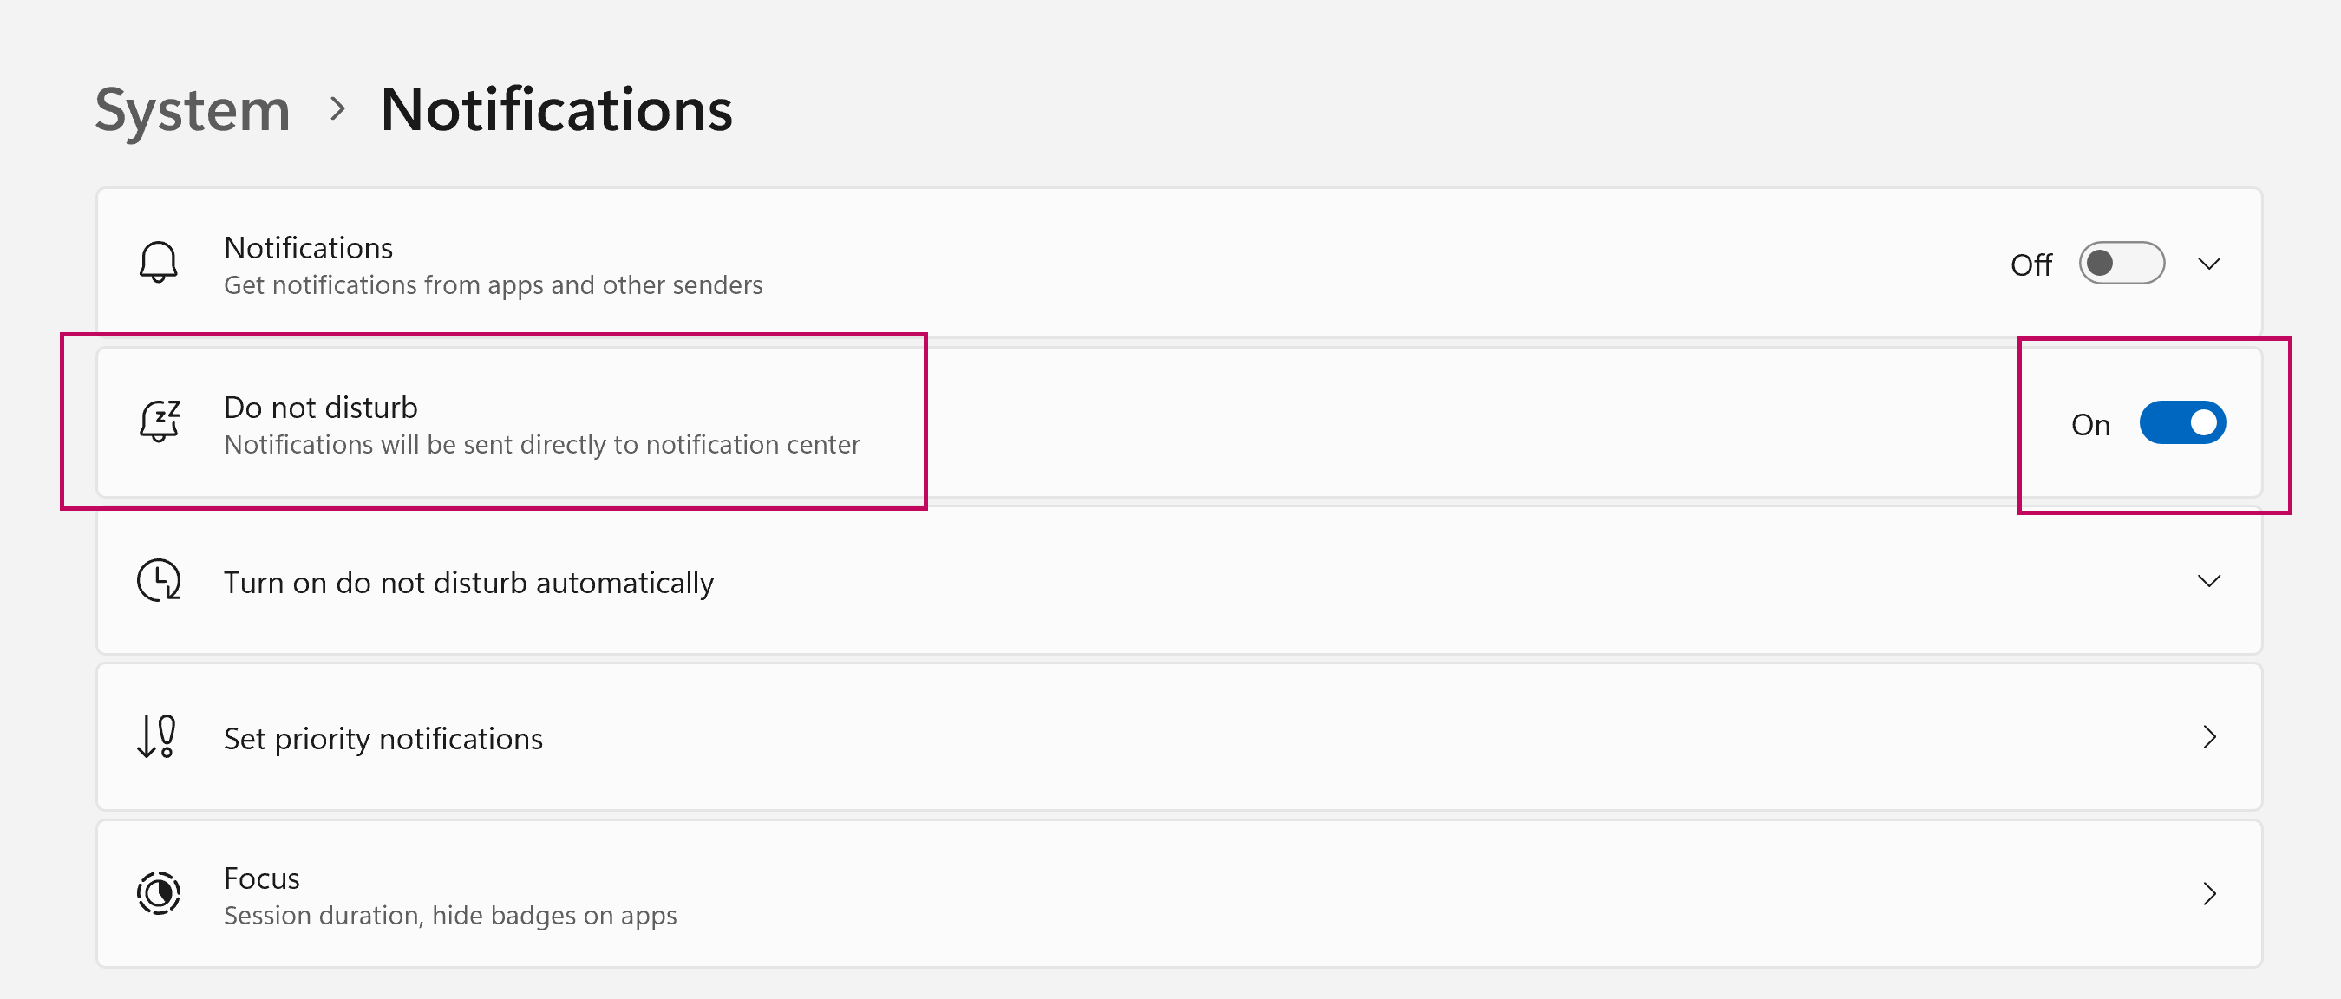Open the Set priority notifications entry
Image resolution: width=2341 pixels, height=999 pixels.
point(383,738)
